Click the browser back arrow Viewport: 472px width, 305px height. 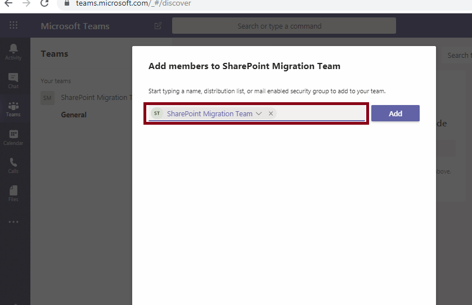[8, 3]
